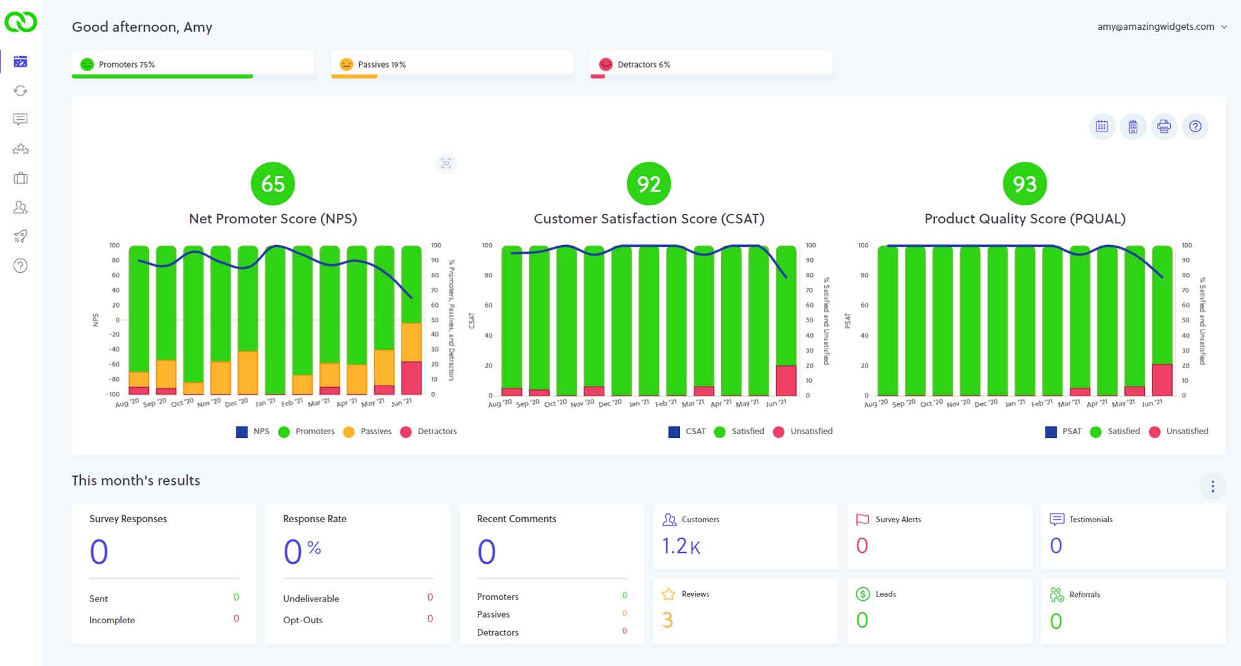Click the 93 PQUAL score circle
This screenshot has width=1241, height=666.
pyautogui.click(x=1025, y=184)
